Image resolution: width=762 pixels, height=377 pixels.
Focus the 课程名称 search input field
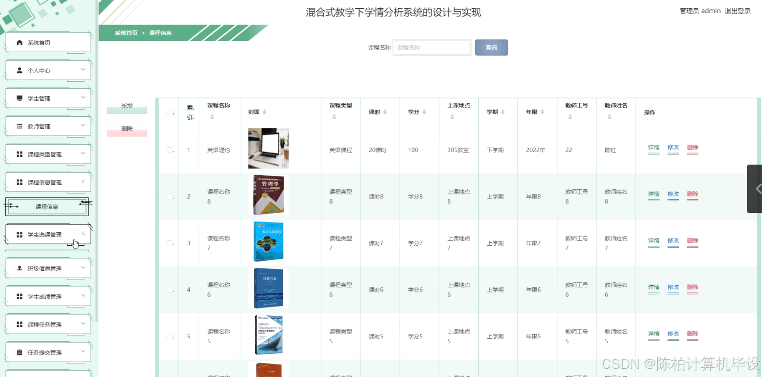(x=432, y=47)
